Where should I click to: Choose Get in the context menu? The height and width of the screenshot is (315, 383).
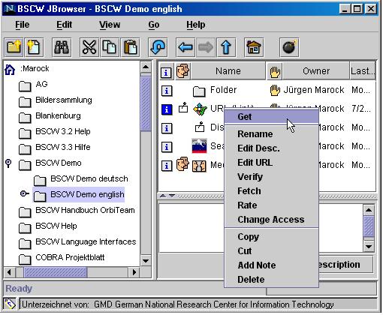pyautogui.click(x=271, y=117)
